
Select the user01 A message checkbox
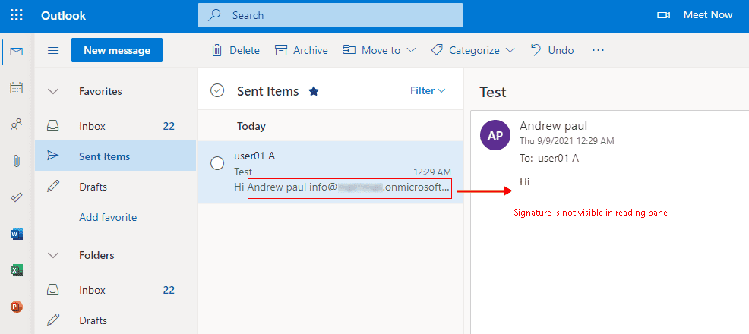[217, 163]
